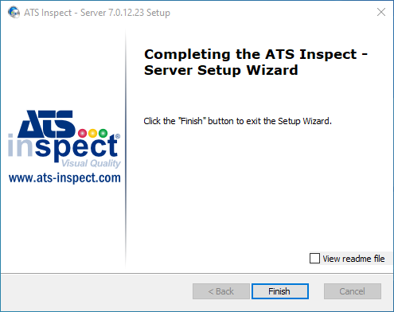The width and height of the screenshot is (394, 312).
Task: Click the green dot in the ATS logo
Action: click(x=103, y=133)
